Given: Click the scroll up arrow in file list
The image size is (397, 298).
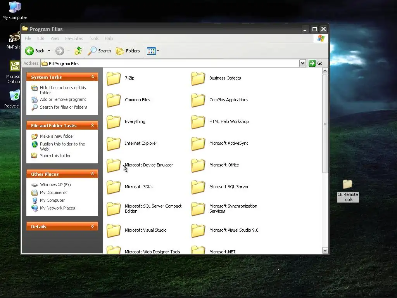Looking at the screenshot, I should 325,71.
